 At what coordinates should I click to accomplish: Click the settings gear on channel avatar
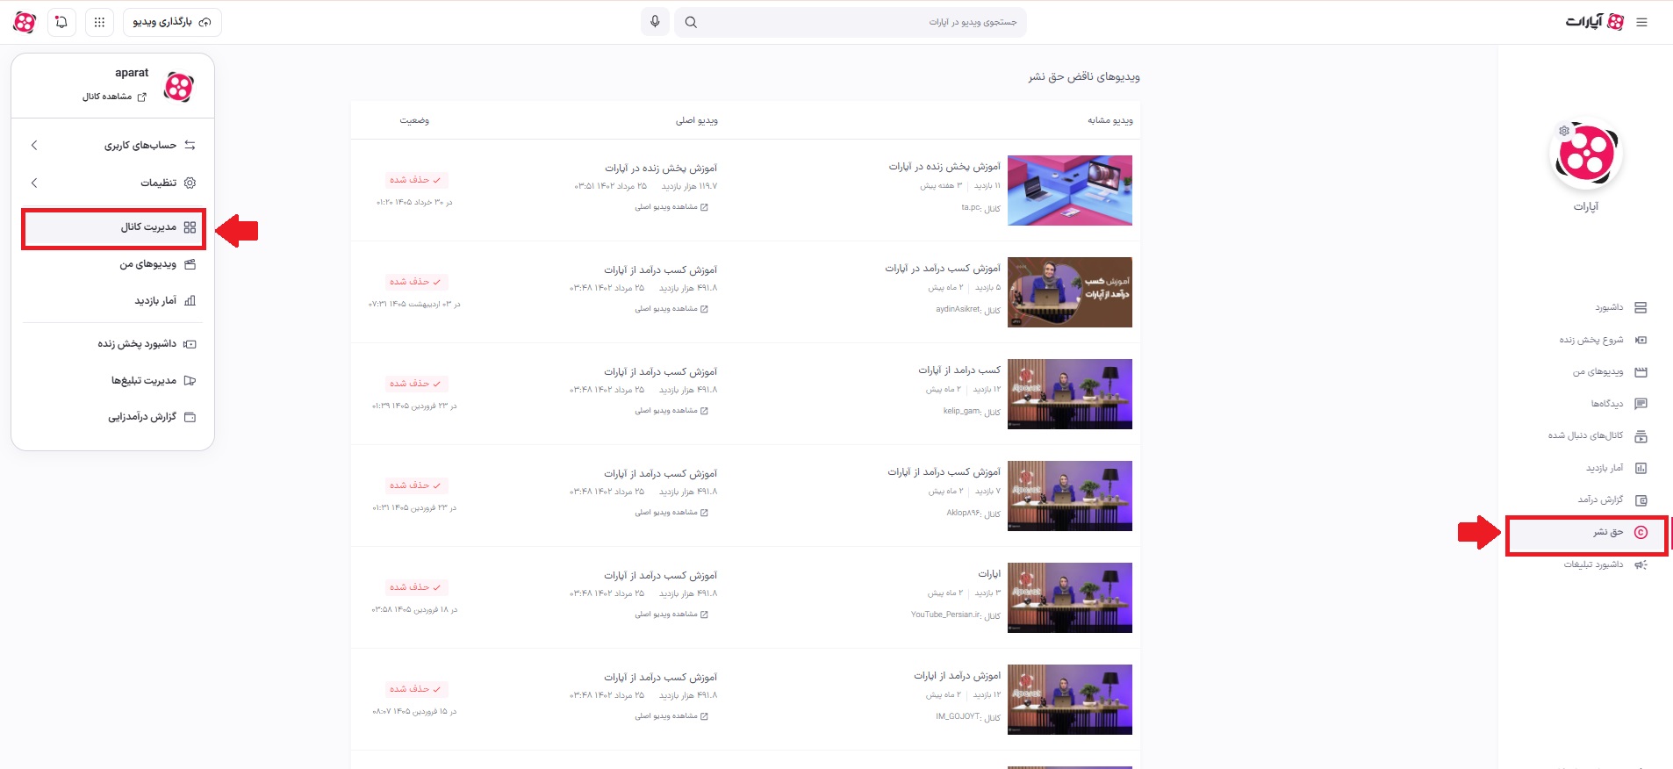point(1564,131)
